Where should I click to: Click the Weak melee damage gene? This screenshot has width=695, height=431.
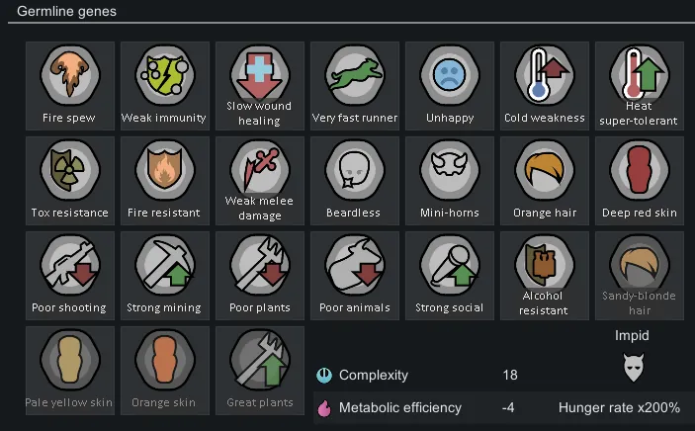260,181
